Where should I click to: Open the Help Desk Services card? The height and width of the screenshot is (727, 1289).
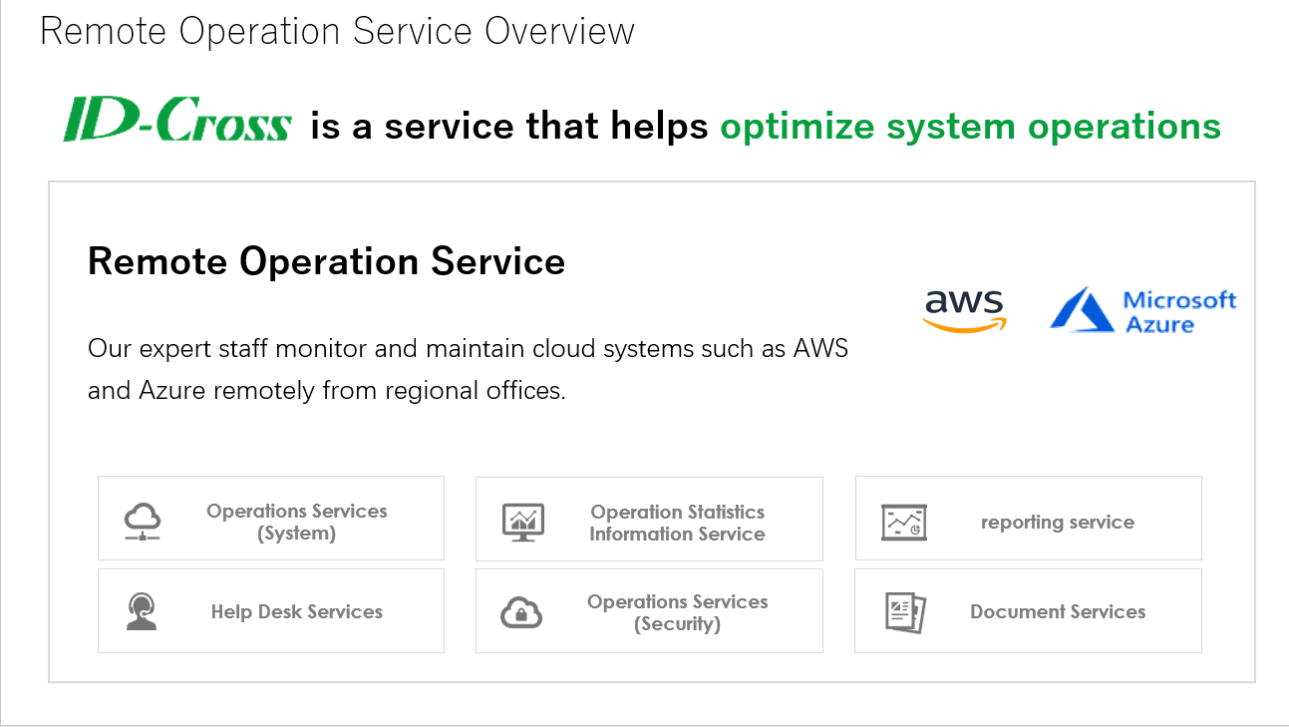271,610
